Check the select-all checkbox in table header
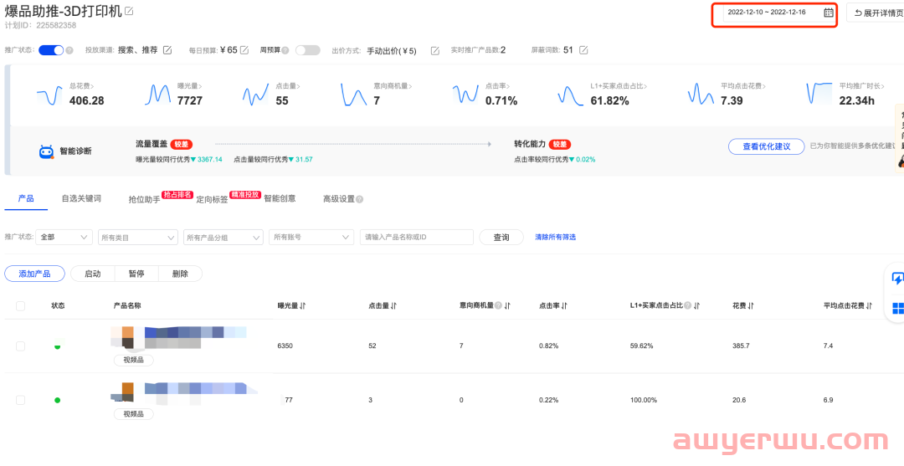Image resolution: width=904 pixels, height=466 pixels. tap(20, 306)
